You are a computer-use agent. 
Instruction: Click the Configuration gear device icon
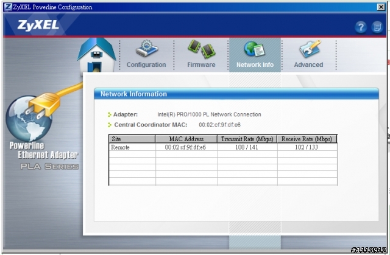146,48
